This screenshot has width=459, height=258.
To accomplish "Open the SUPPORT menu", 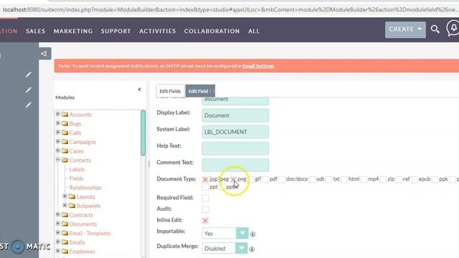I will pyautogui.click(x=116, y=31).
